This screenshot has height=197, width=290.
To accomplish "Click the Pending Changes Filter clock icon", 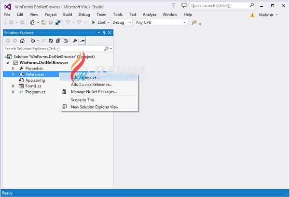I will coord(33,41).
